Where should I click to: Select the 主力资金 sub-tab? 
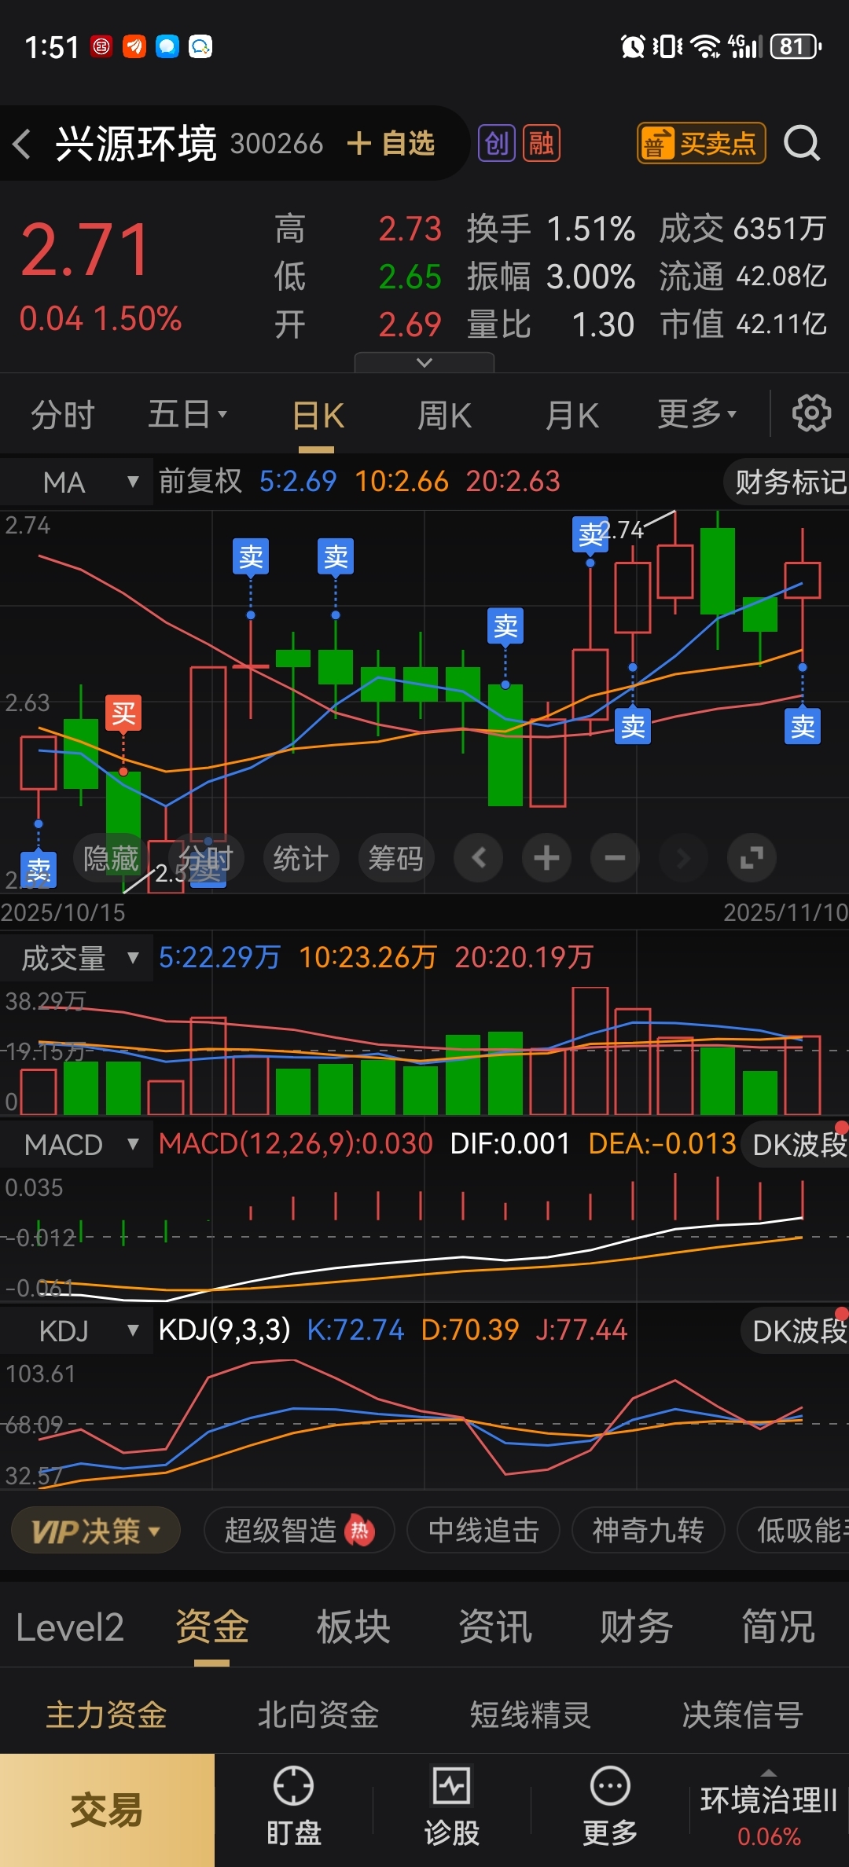coord(106,1715)
